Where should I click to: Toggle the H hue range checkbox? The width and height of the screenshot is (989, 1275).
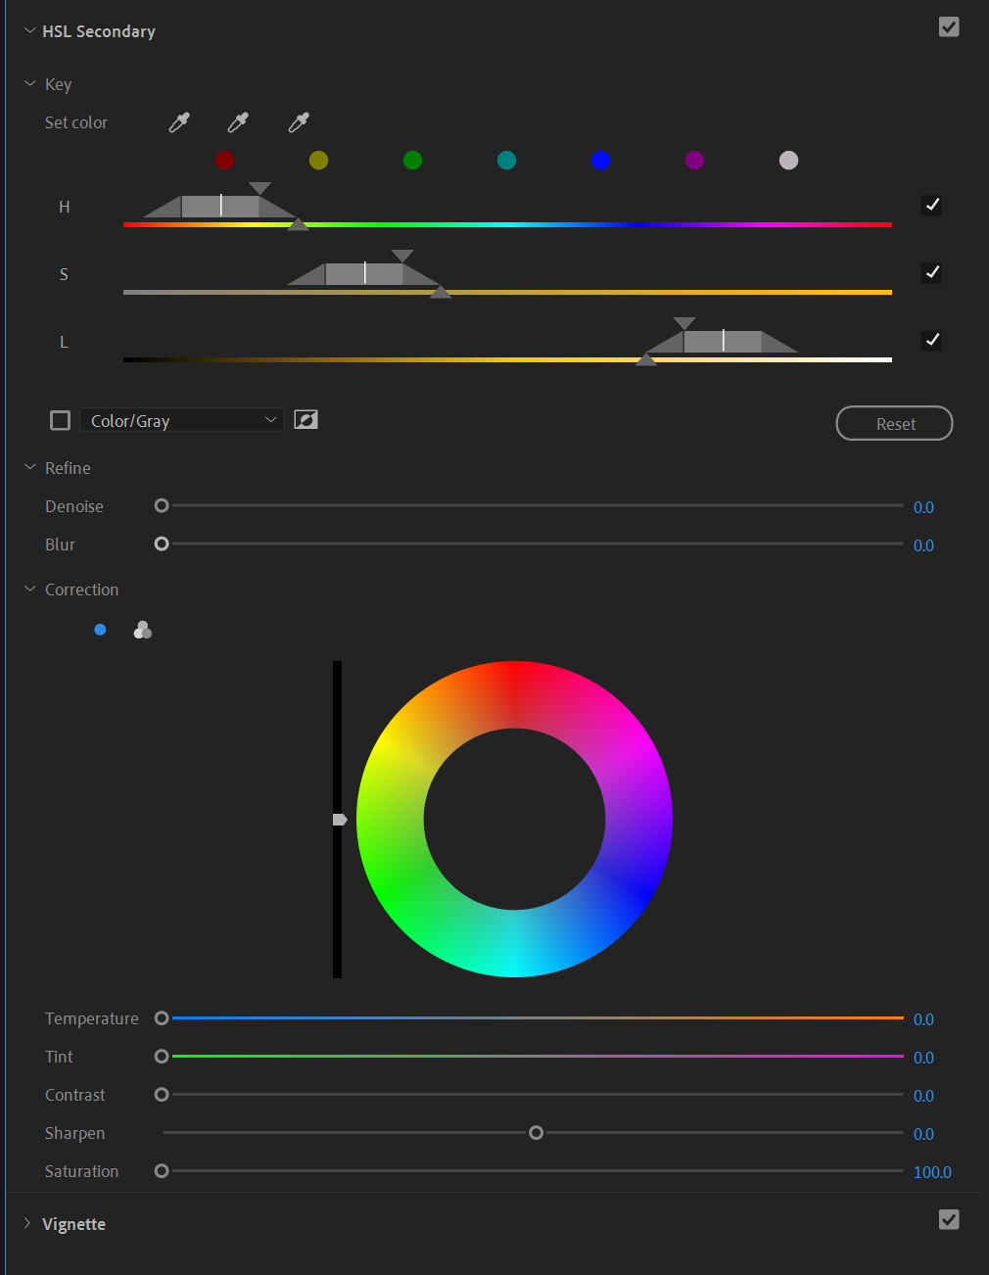pyautogui.click(x=931, y=205)
